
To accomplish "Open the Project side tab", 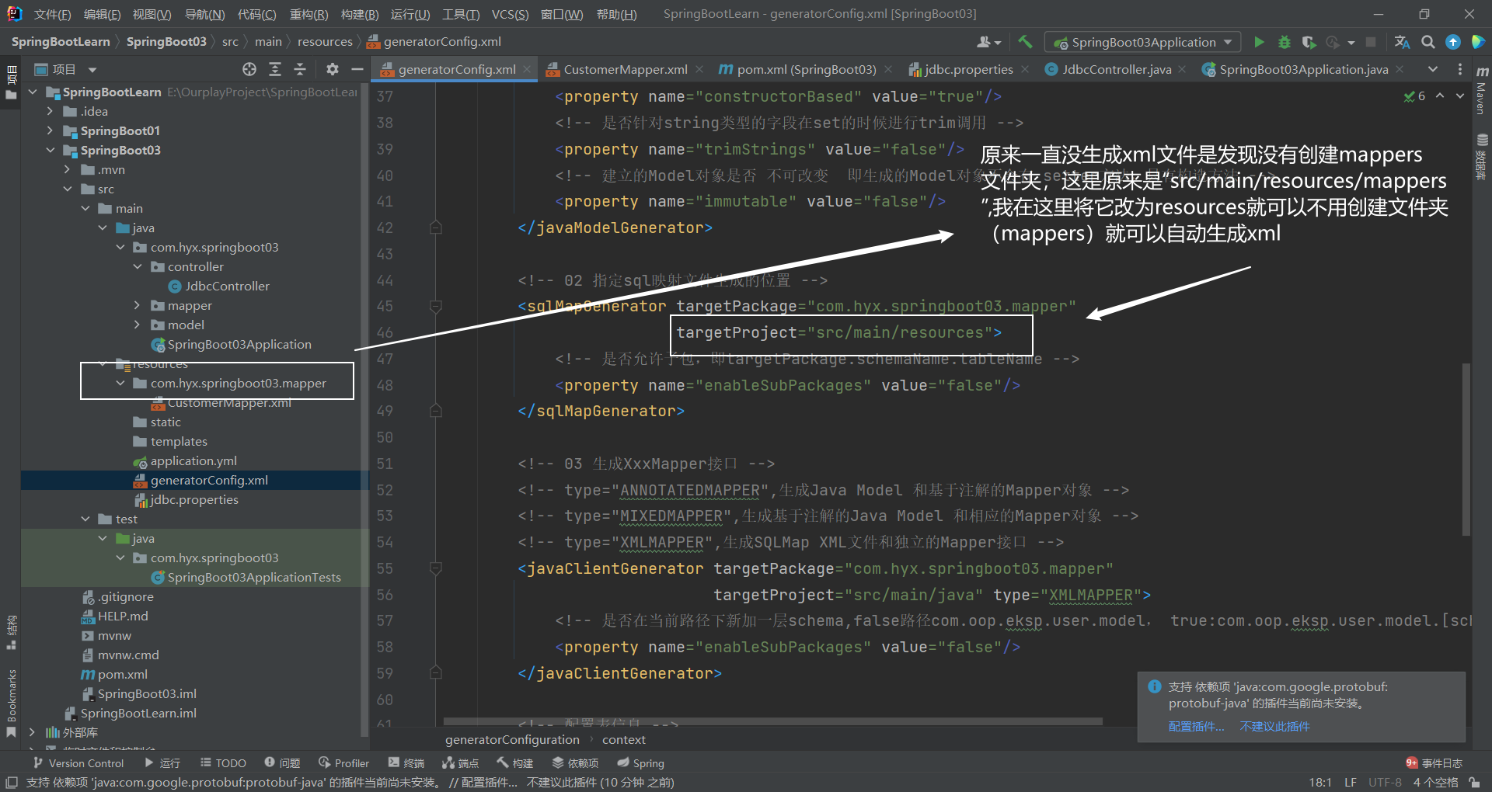I will pos(11,83).
